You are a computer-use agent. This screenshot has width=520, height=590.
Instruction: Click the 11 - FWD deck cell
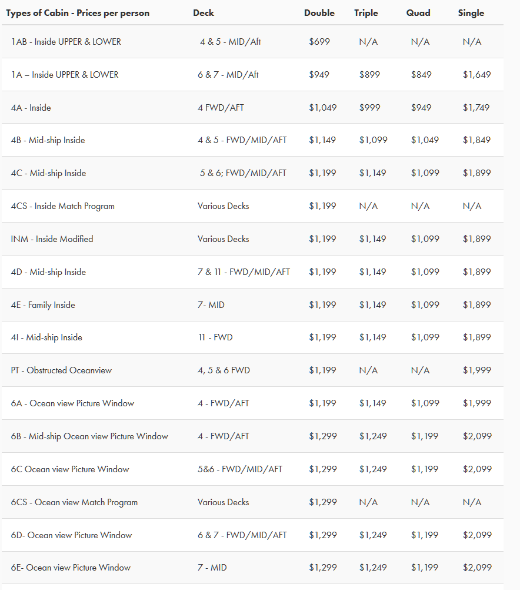pyautogui.click(x=215, y=337)
